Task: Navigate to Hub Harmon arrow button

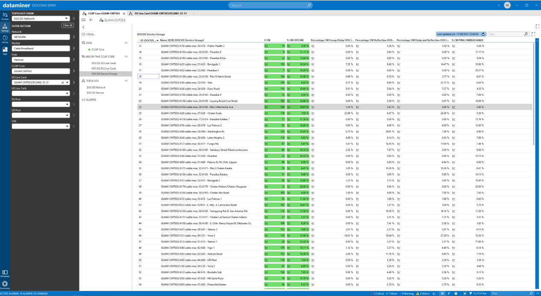Action: pyautogui.click(x=74, y=60)
